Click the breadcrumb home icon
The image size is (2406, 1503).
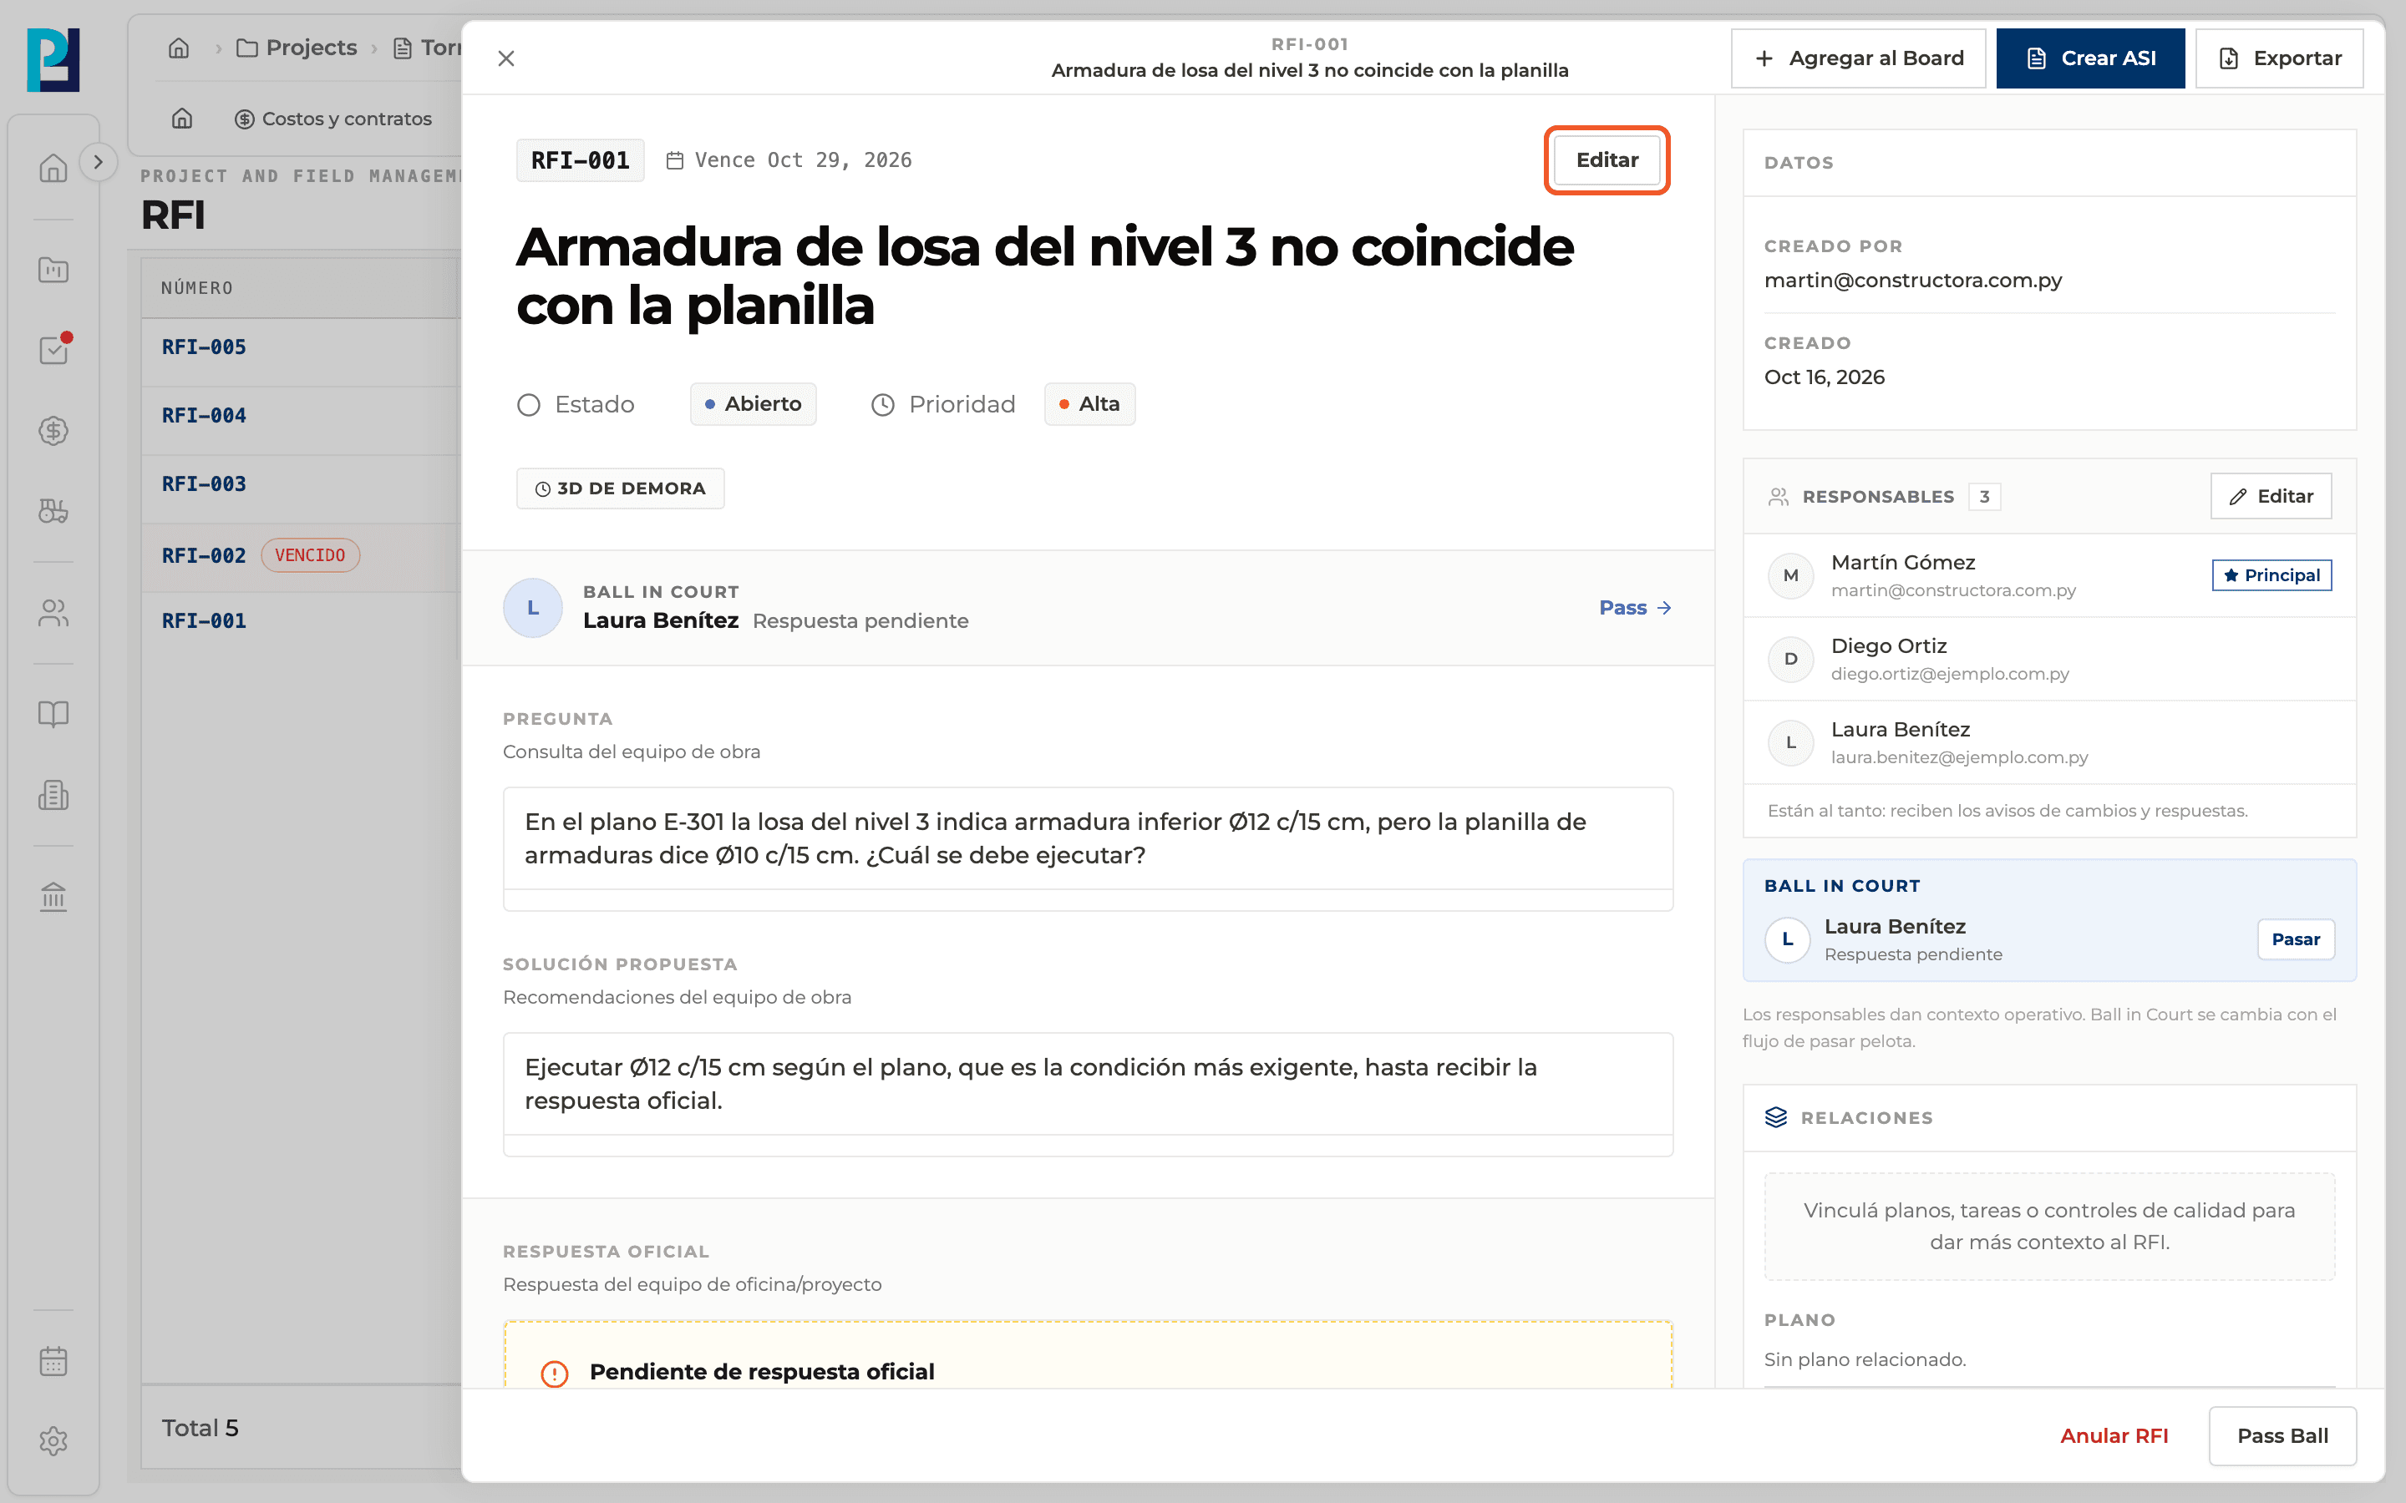[x=179, y=48]
